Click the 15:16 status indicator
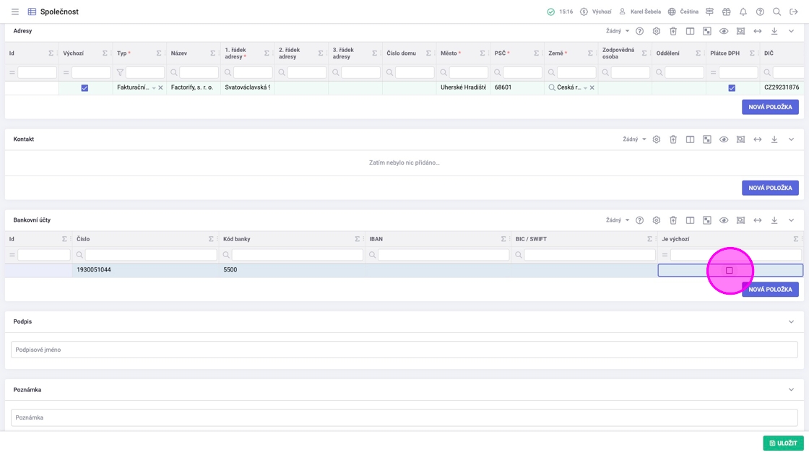 (560, 12)
